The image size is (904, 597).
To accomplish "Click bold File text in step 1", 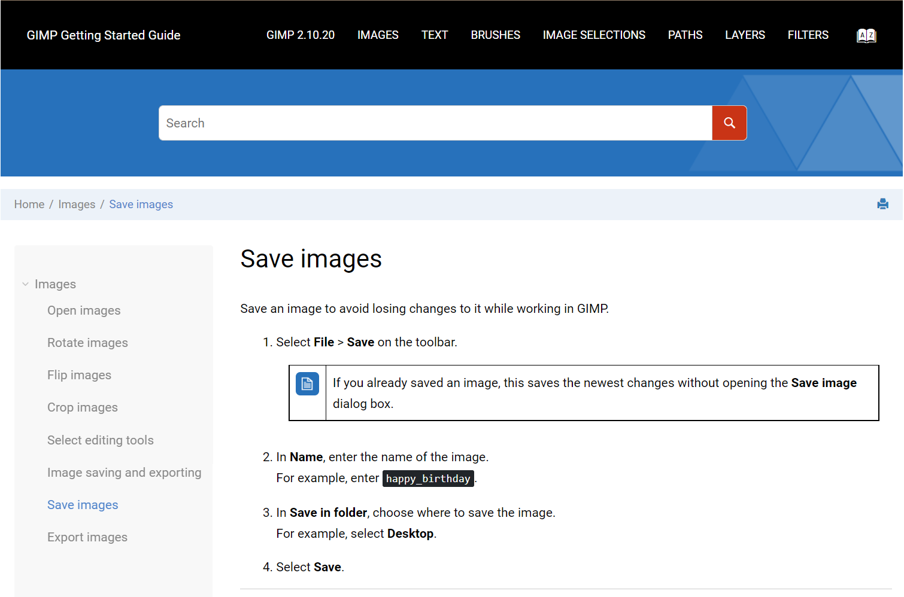I will 324,342.
